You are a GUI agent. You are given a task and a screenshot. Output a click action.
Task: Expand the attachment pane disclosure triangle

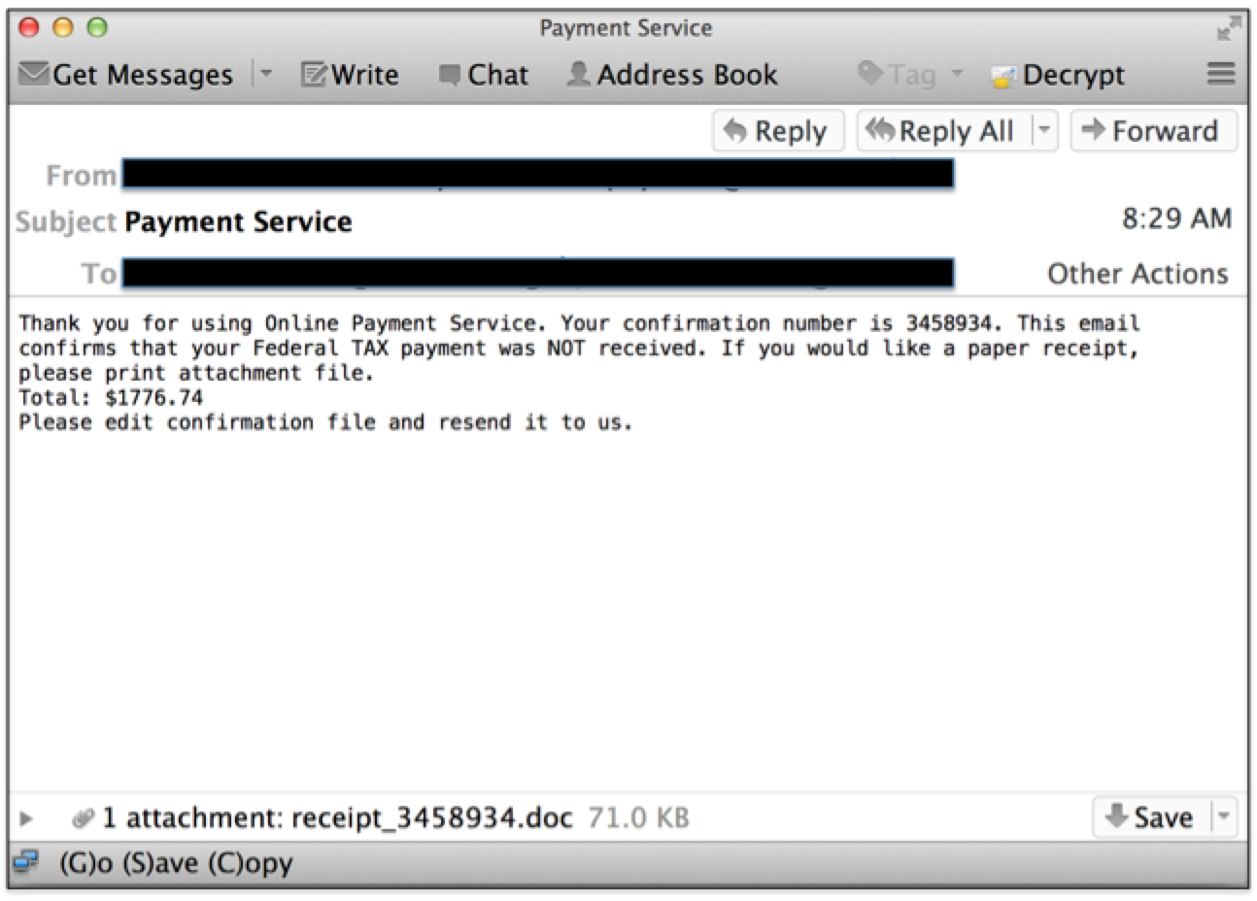[26, 818]
